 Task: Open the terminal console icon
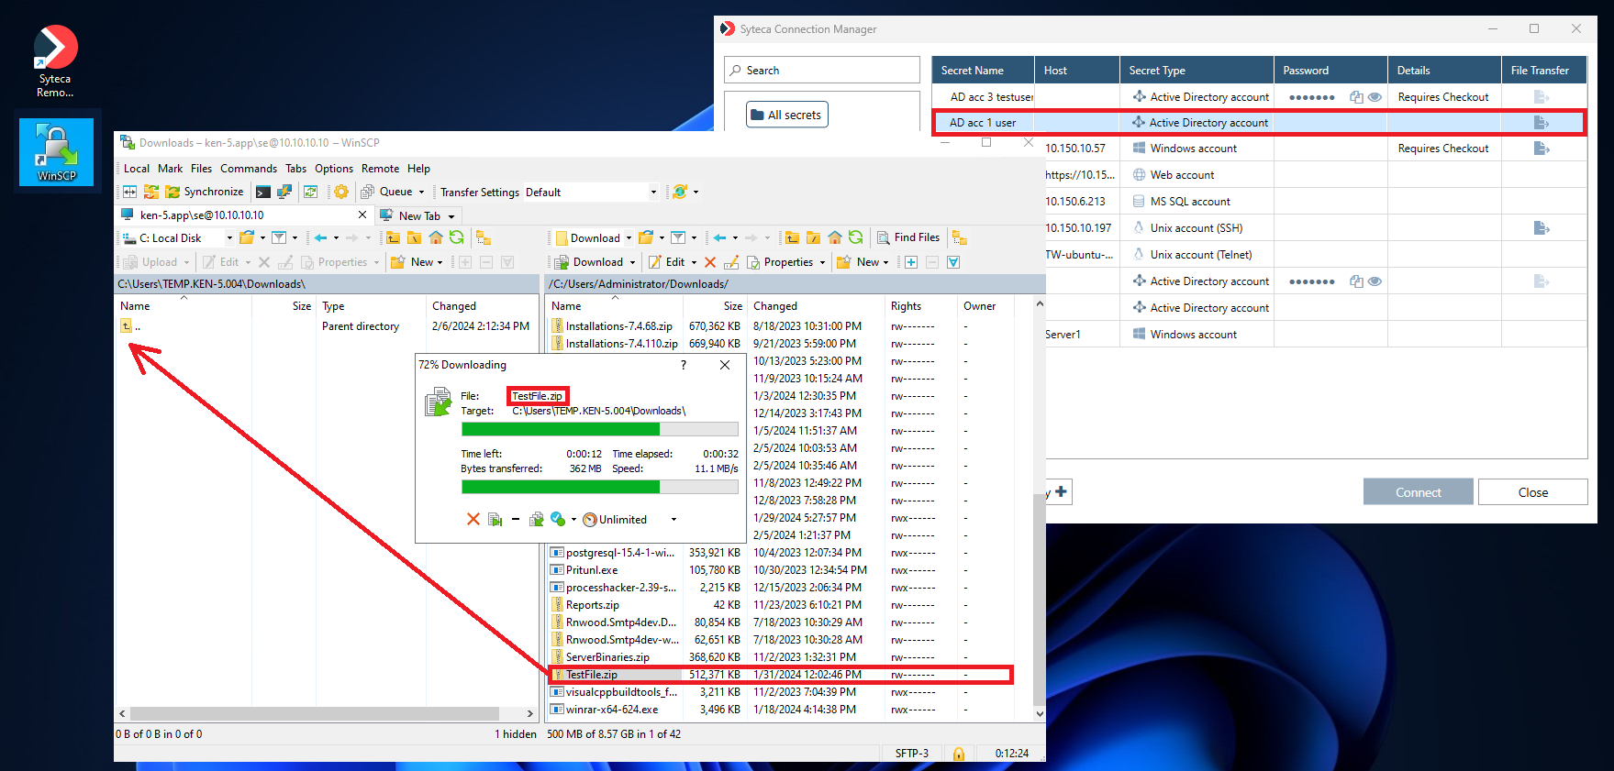pos(263,192)
